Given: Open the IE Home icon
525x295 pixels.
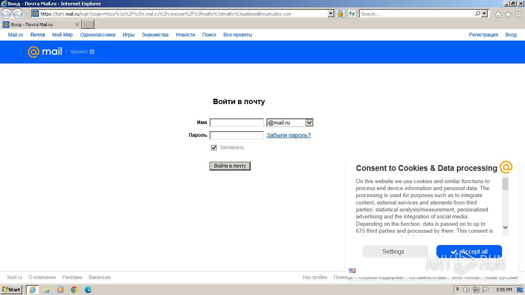Looking at the screenshot, I should pyautogui.click(x=498, y=14).
